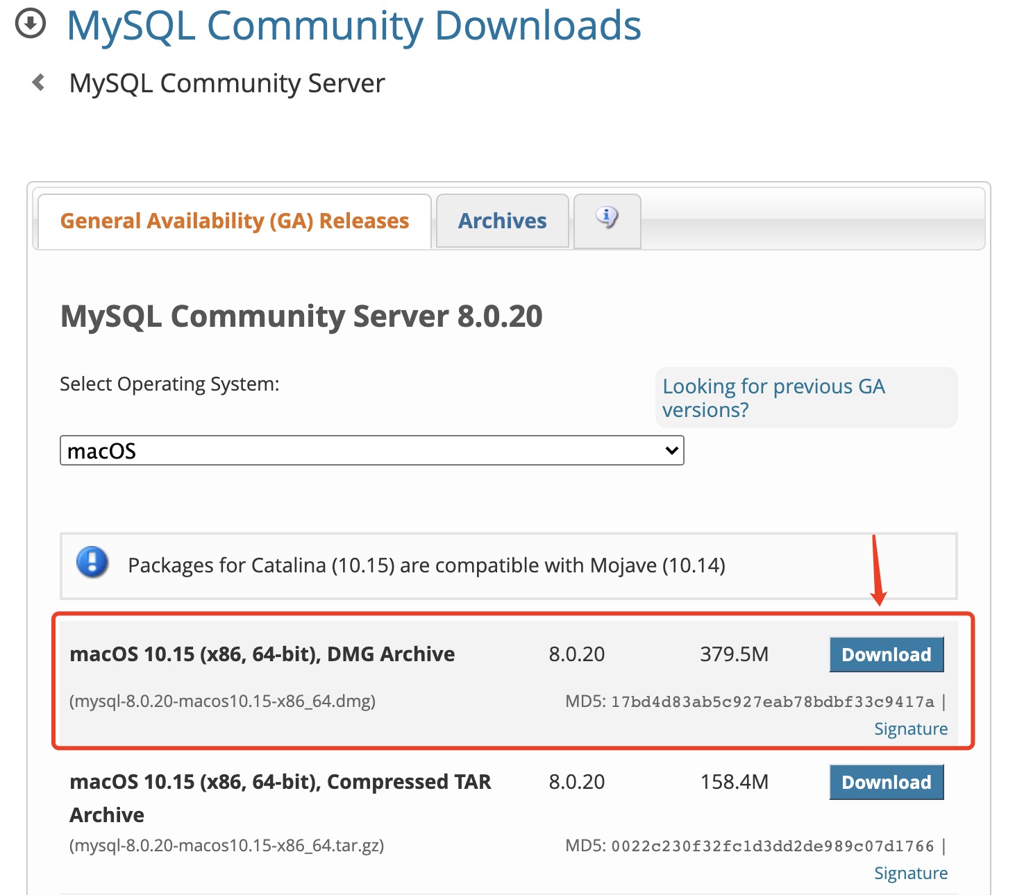Screen dimensions: 1015x895
Task: Open the info speech-bubble tab icon
Action: coord(607,219)
